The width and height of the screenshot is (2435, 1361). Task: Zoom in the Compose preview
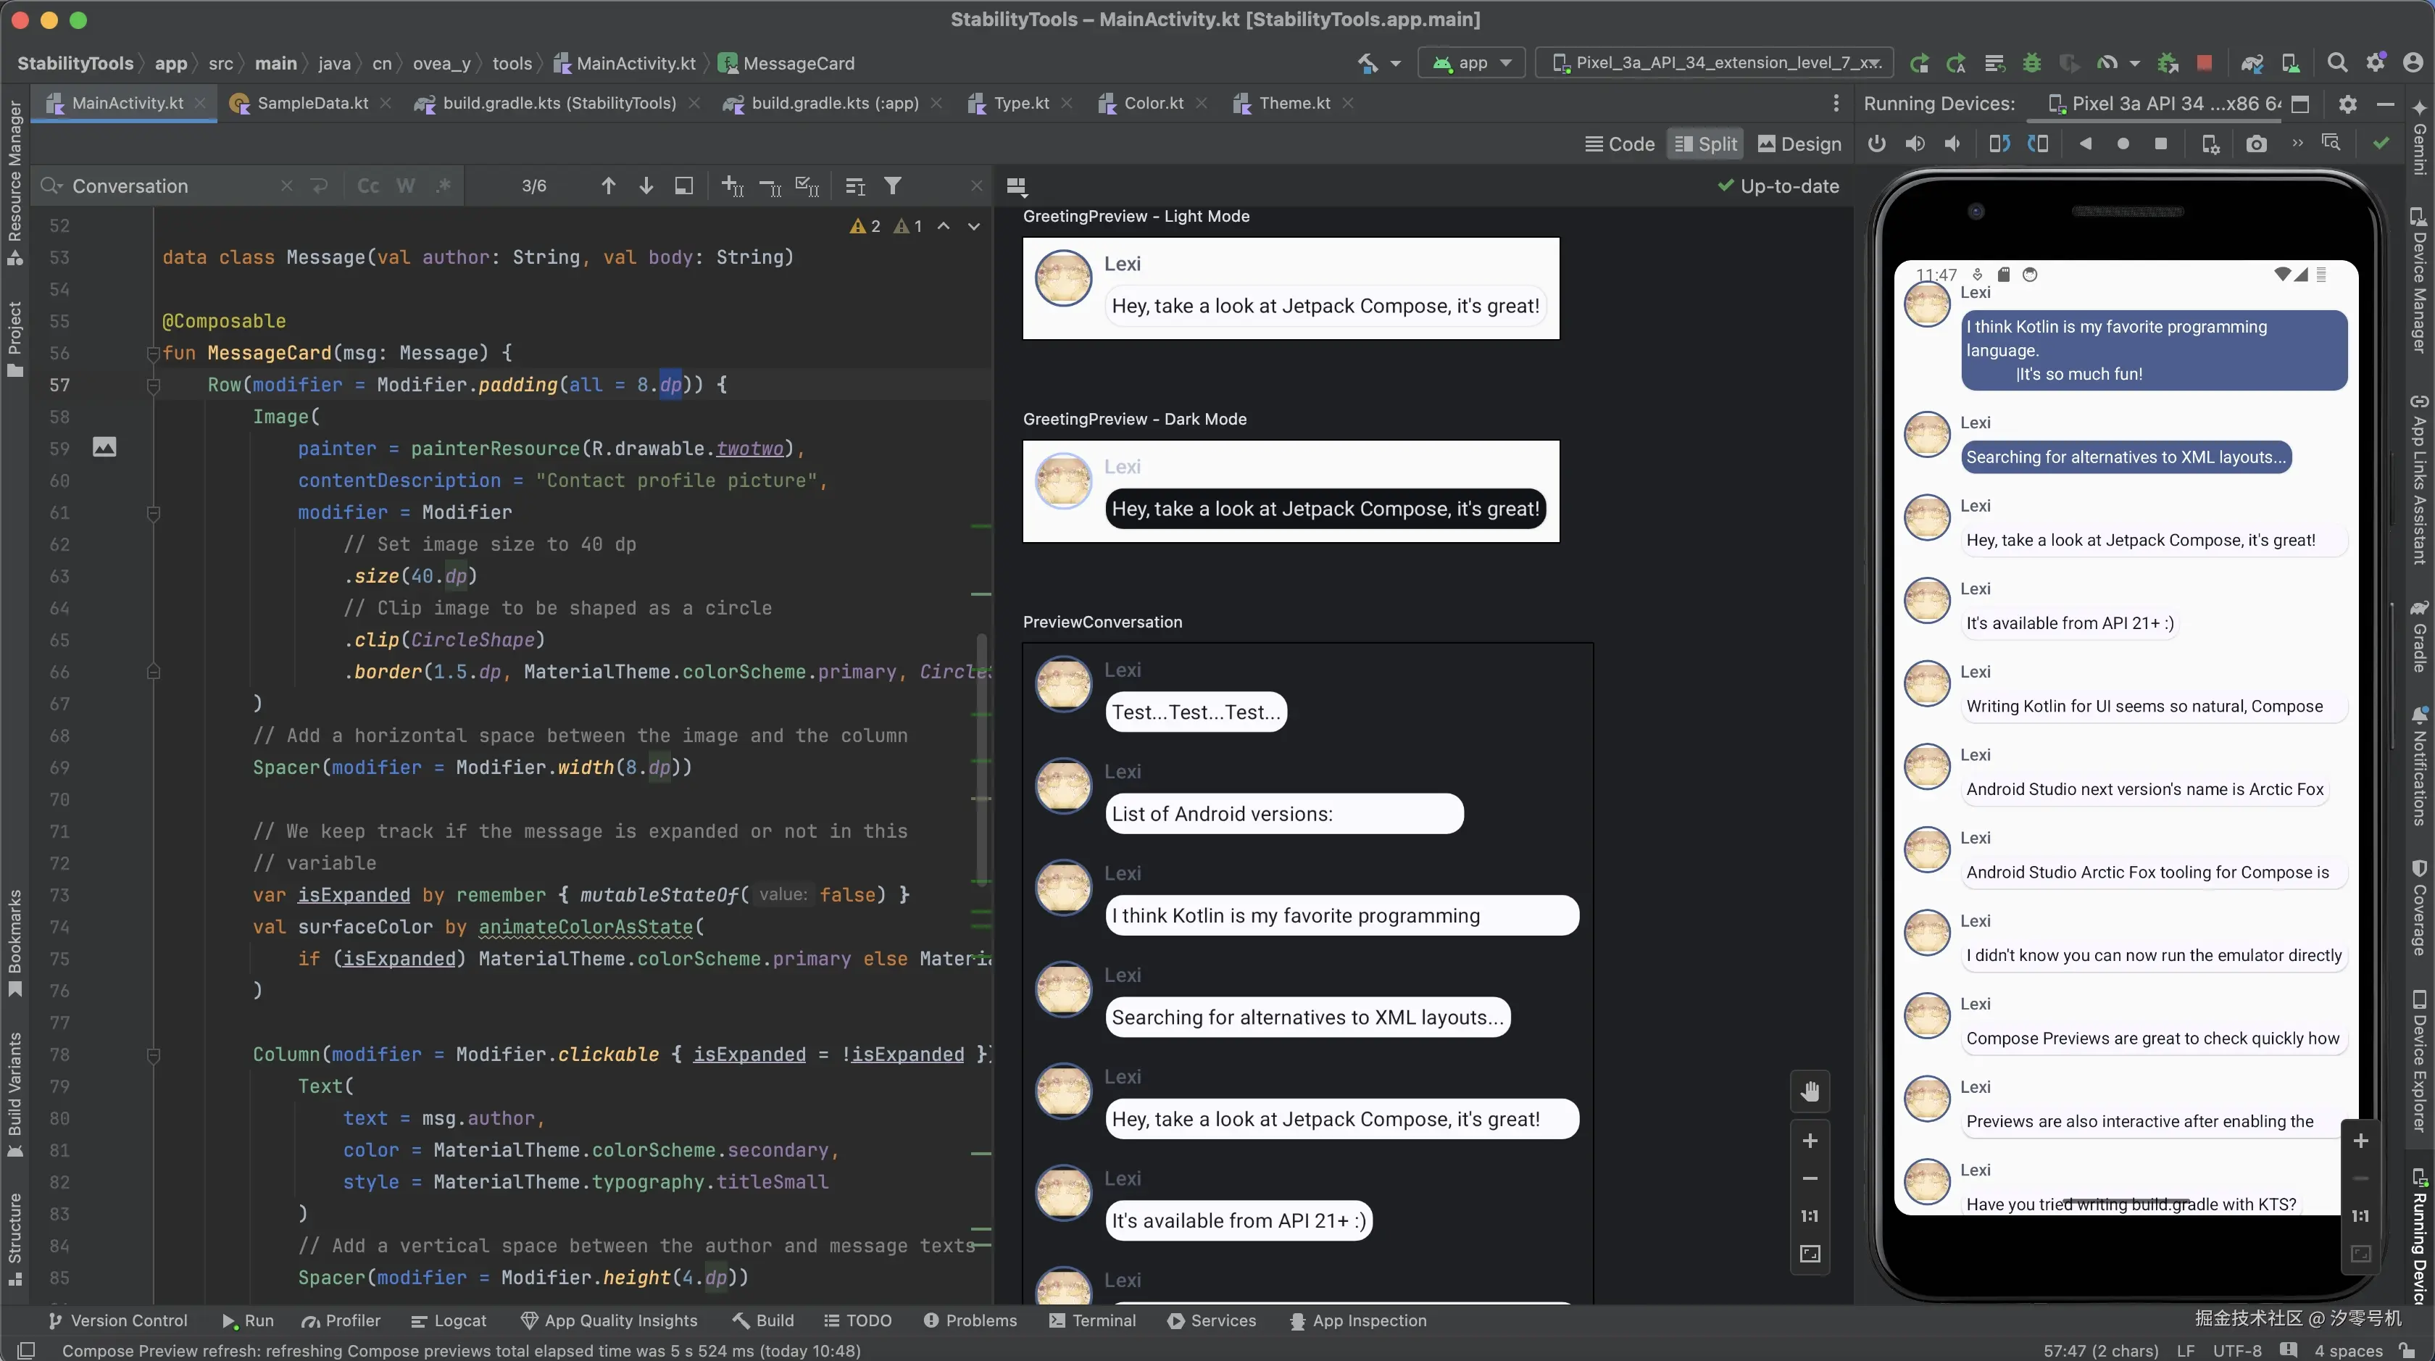1810,1141
